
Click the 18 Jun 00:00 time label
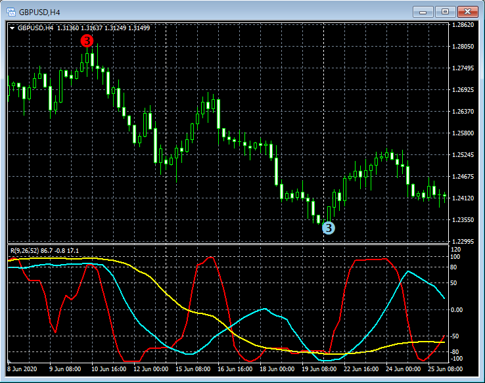click(277, 369)
